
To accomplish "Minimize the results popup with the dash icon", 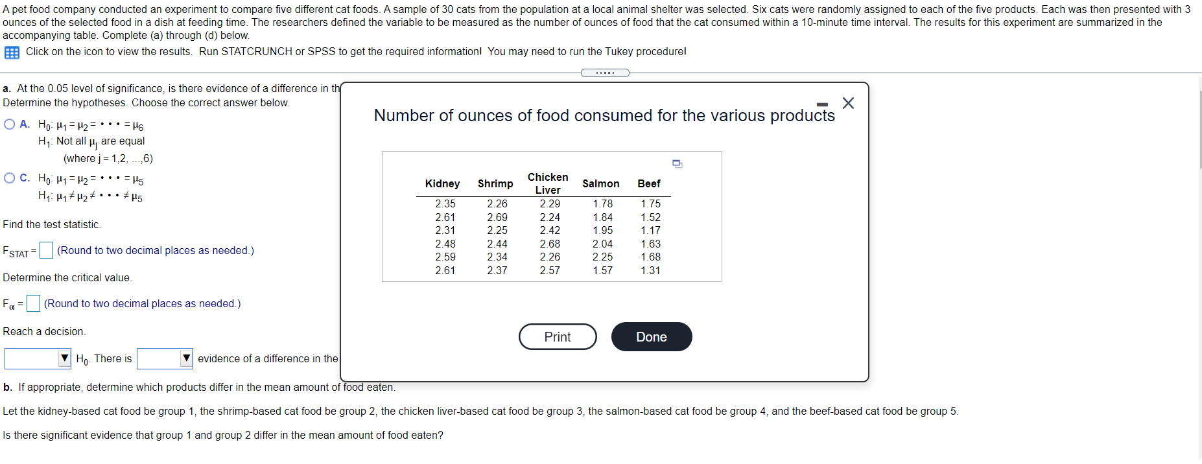I will (x=822, y=104).
